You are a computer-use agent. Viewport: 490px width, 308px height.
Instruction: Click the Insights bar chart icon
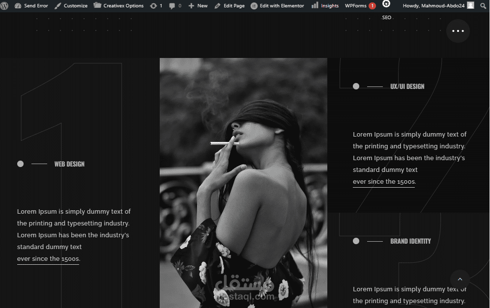point(315,5)
